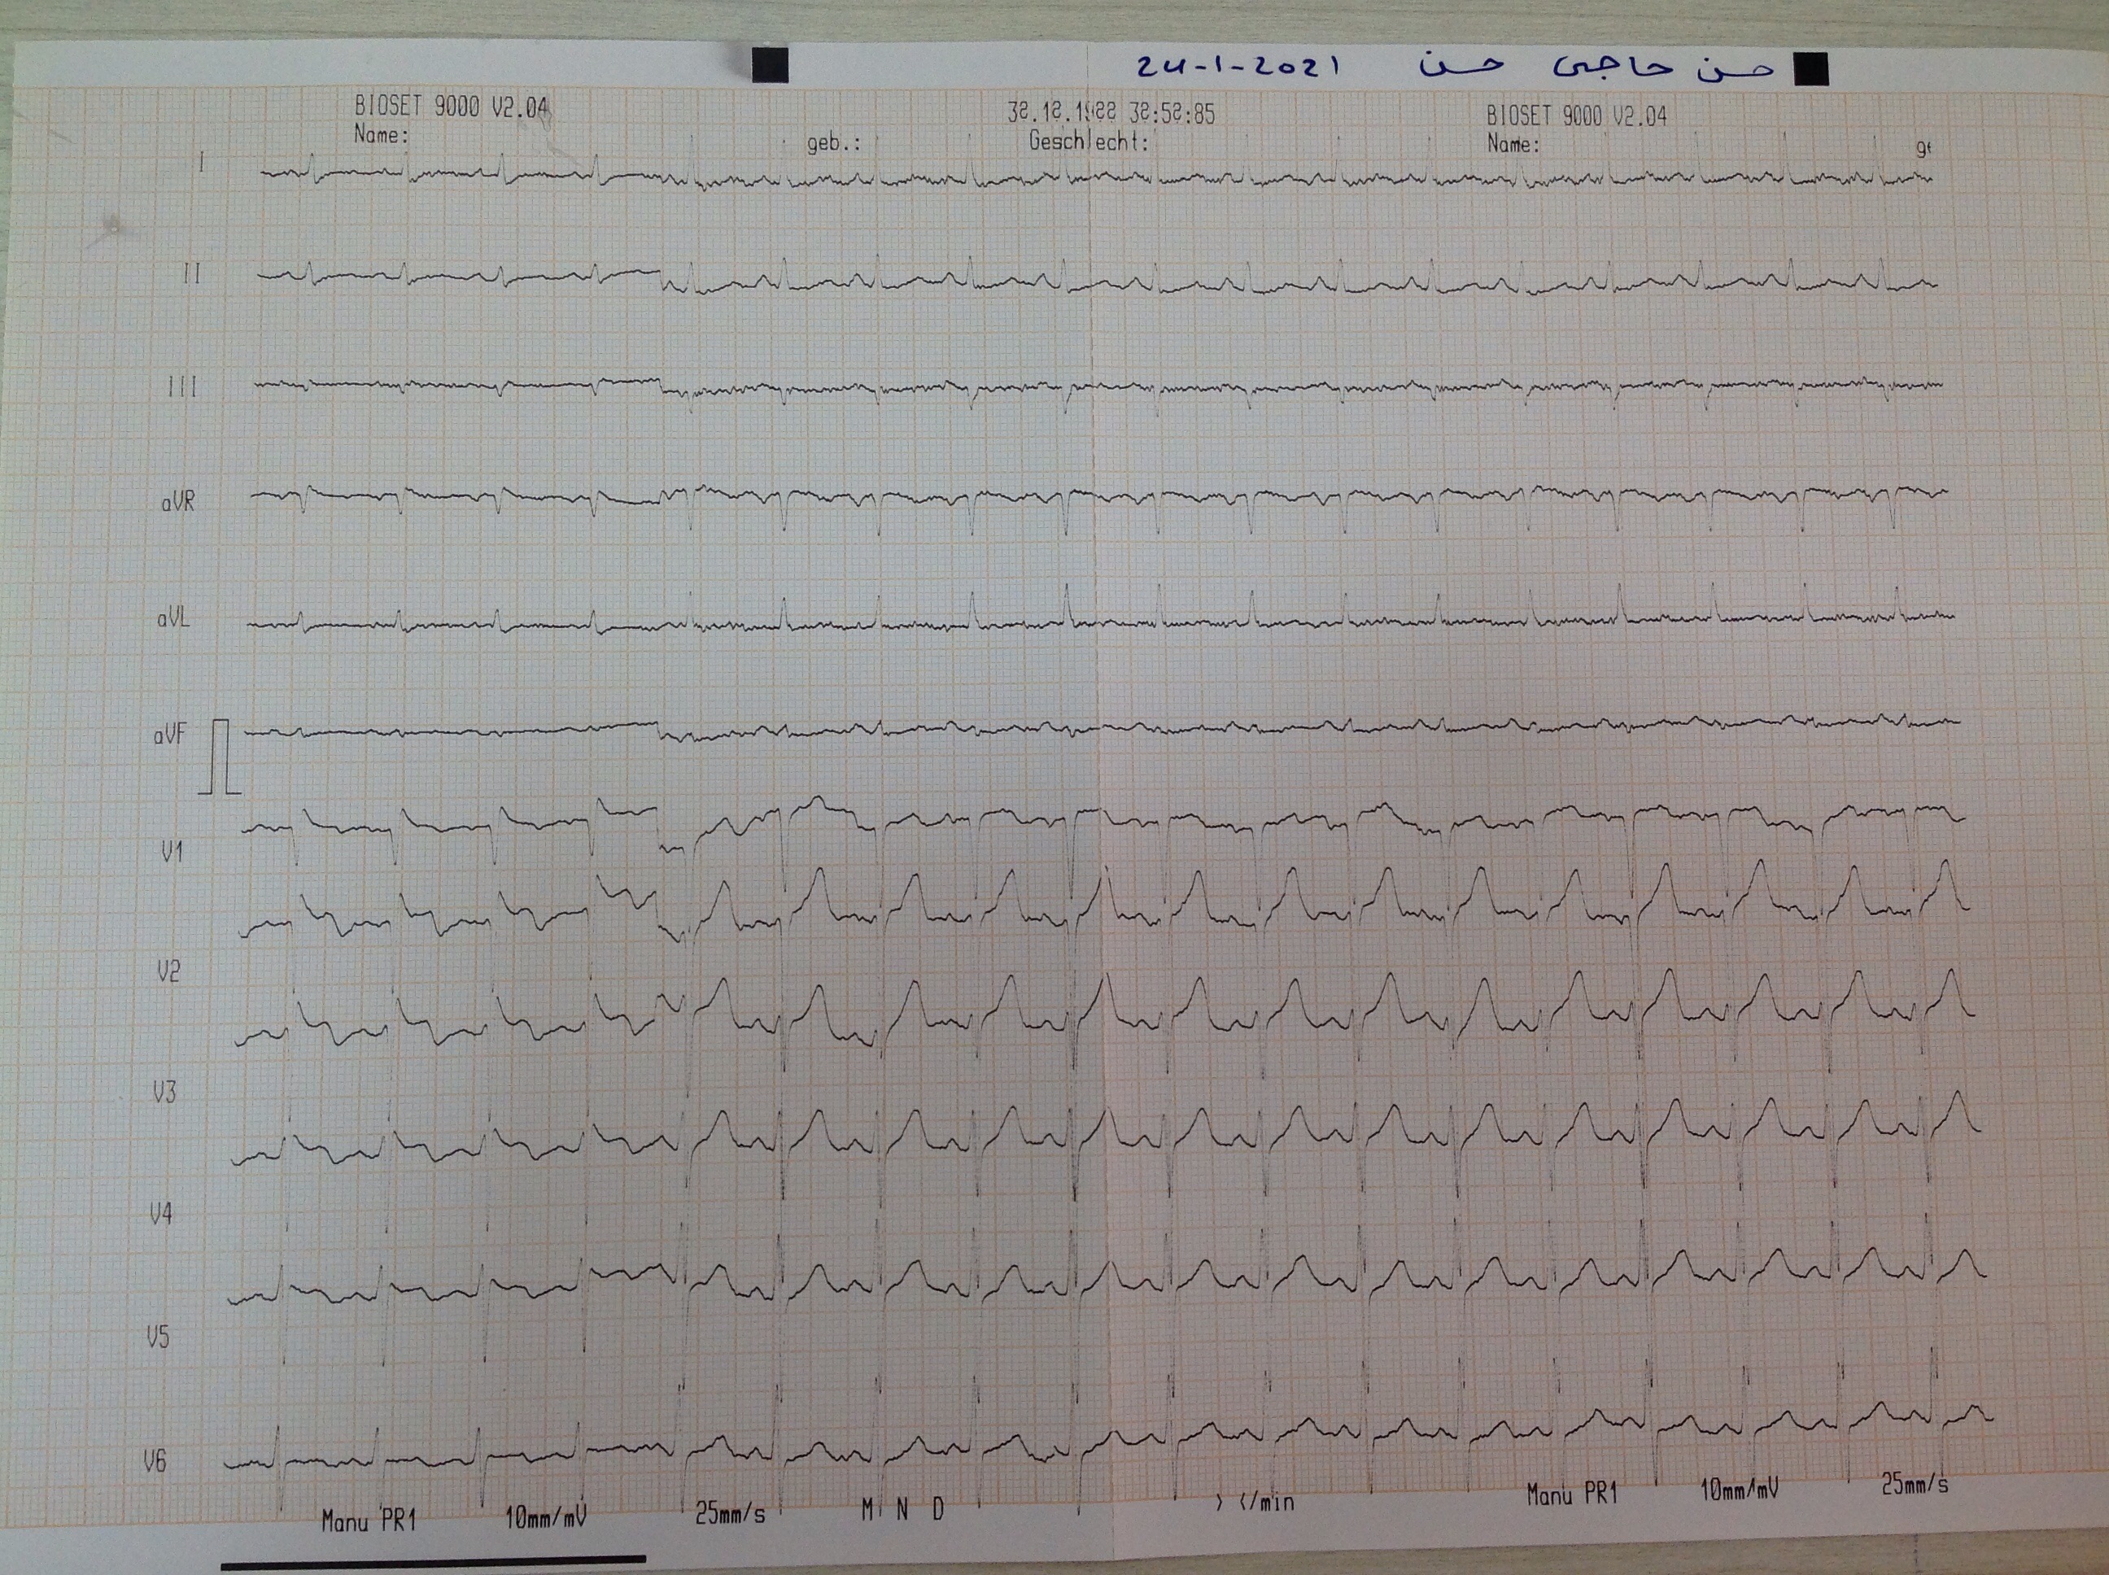
Task: Select the V6 lead label
Action: coord(155,1459)
